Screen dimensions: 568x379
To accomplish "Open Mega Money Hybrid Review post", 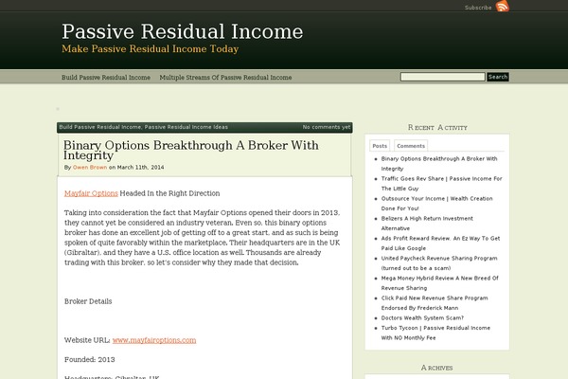I will pyautogui.click(x=440, y=283).
